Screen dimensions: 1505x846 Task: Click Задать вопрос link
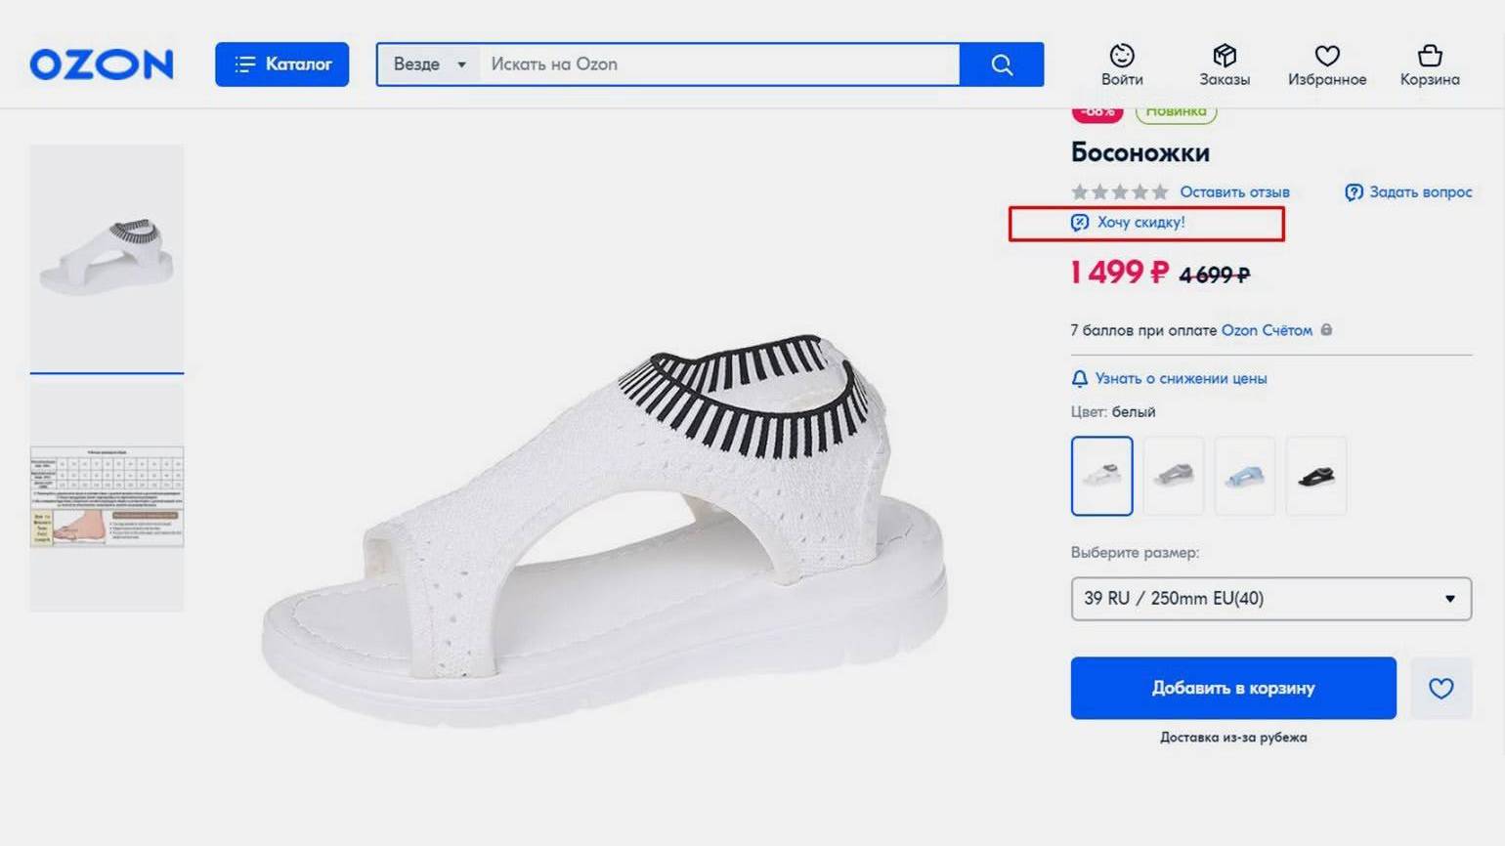1419,192
